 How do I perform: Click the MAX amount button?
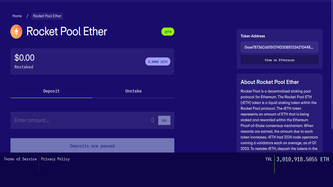pos(164,121)
